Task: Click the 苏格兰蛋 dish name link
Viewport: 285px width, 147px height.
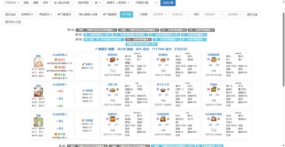Action: (112, 85)
